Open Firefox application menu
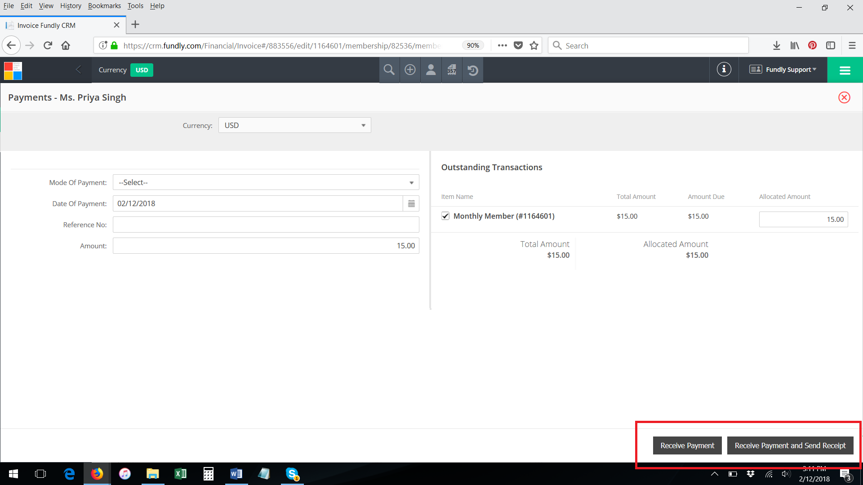This screenshot has width=863, height=485. [852, 45]
